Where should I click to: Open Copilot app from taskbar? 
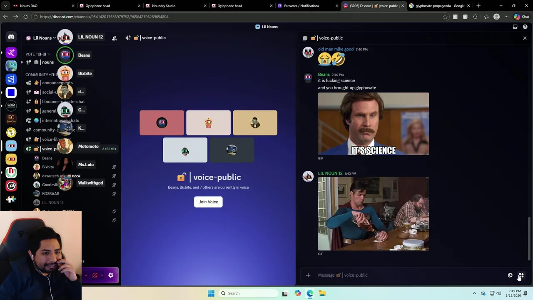pos(297,293)
